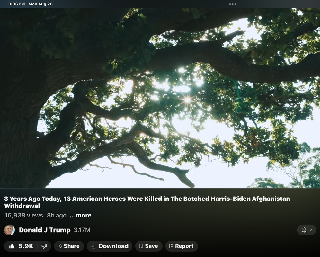The width and height of the screenshot is (320, 257).
Task: Click the Share arrow icon
Action: 59,246
